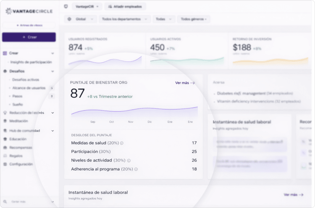Click the grid icon next to Crear
315x208 pixels.
coord(5,53)
